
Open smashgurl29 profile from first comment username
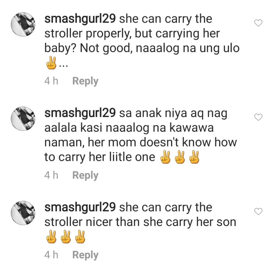click(x=80, y=19)
